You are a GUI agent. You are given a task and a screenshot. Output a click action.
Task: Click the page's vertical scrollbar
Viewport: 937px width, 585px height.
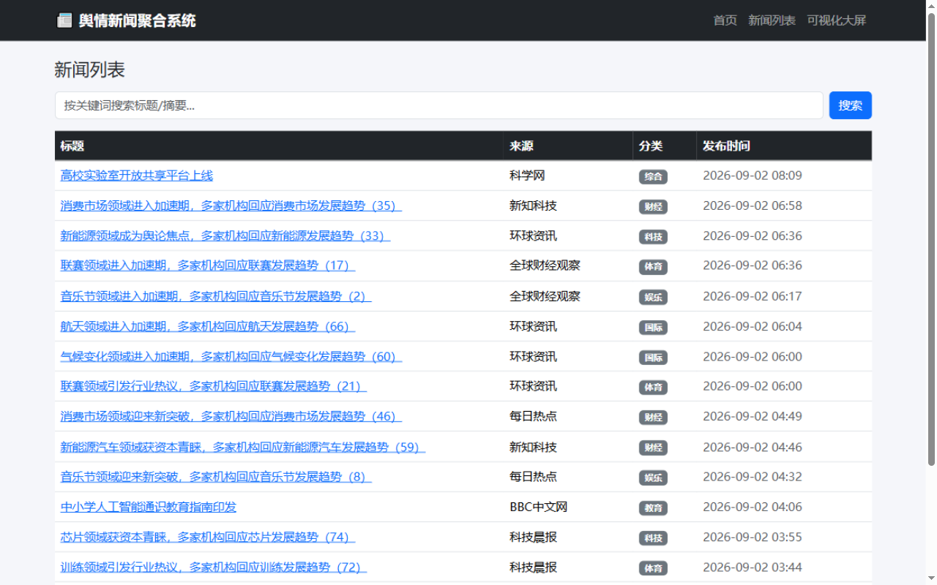coord(931,240)
